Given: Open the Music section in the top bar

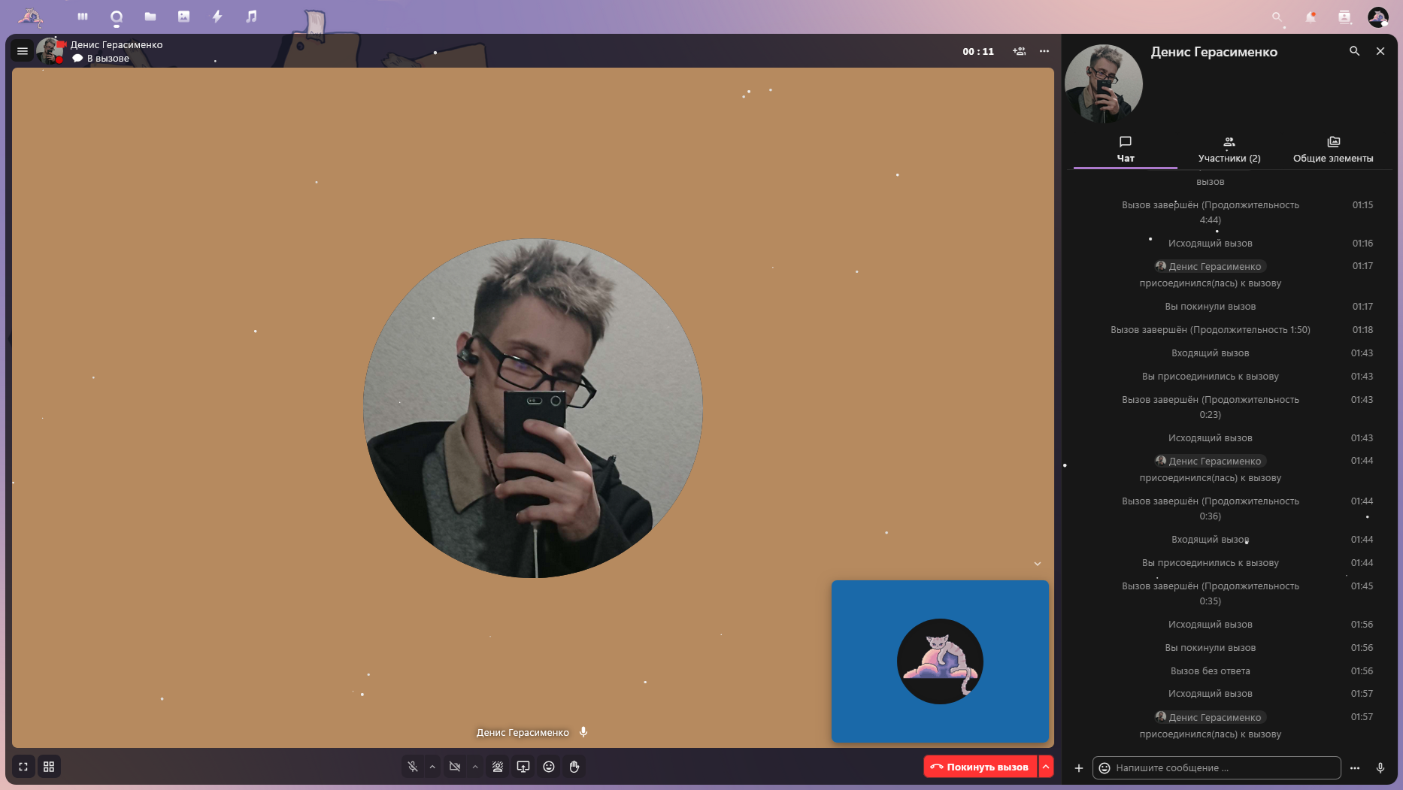Looking at the screenshot, I should coord(250,16).
